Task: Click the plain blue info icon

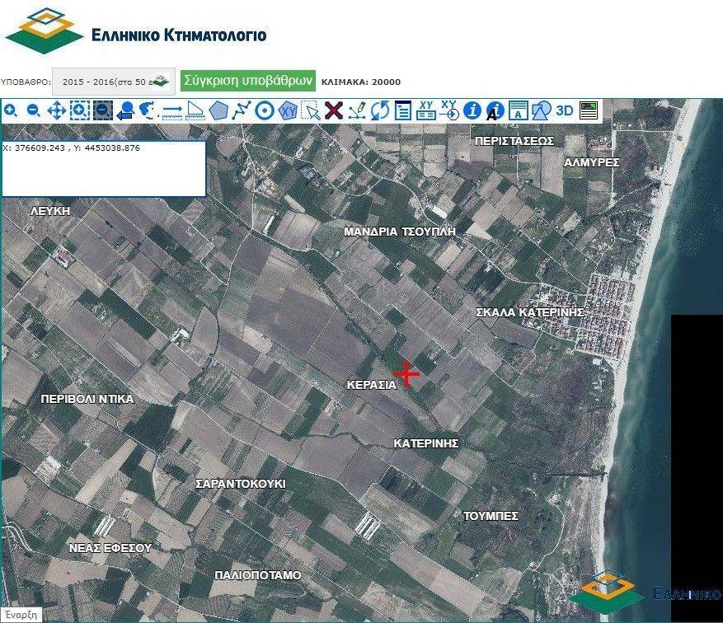Action: (472, 110)
